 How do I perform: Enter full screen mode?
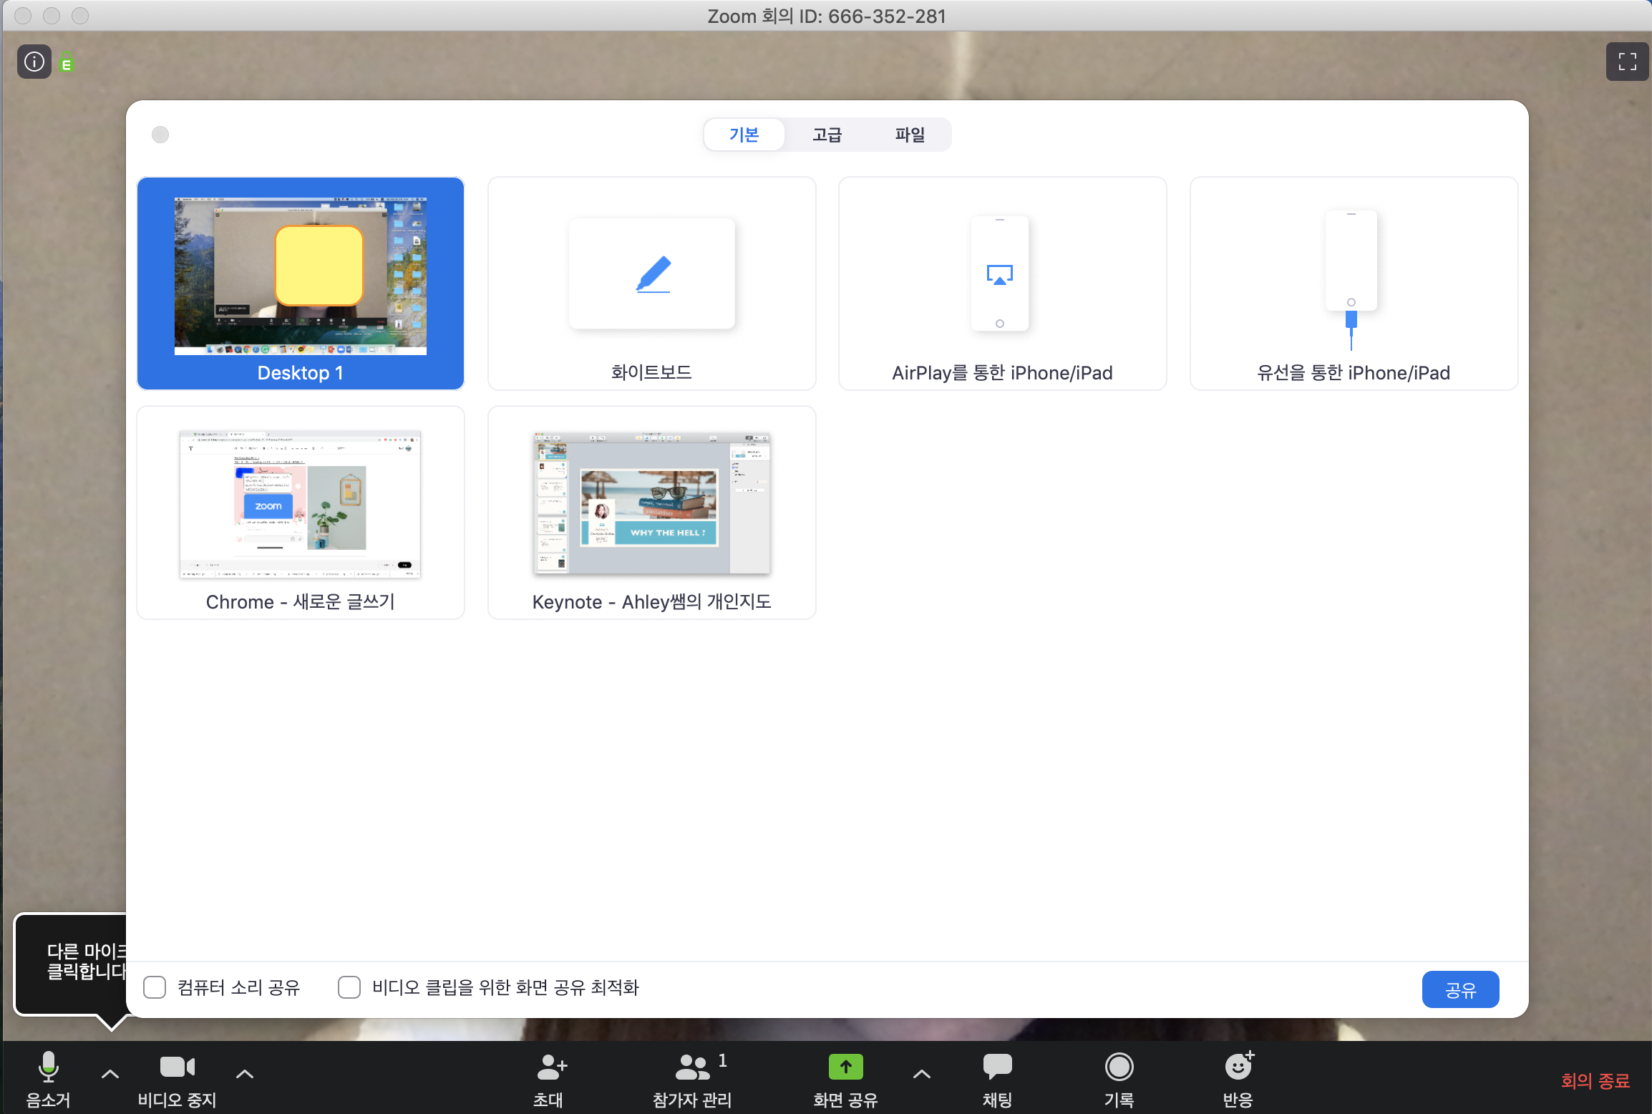(x=1627, y=62)
